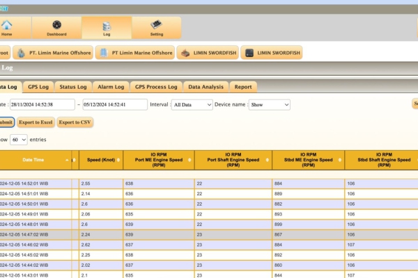
Task: Click speed value 2.02
Action: (86, 265)
